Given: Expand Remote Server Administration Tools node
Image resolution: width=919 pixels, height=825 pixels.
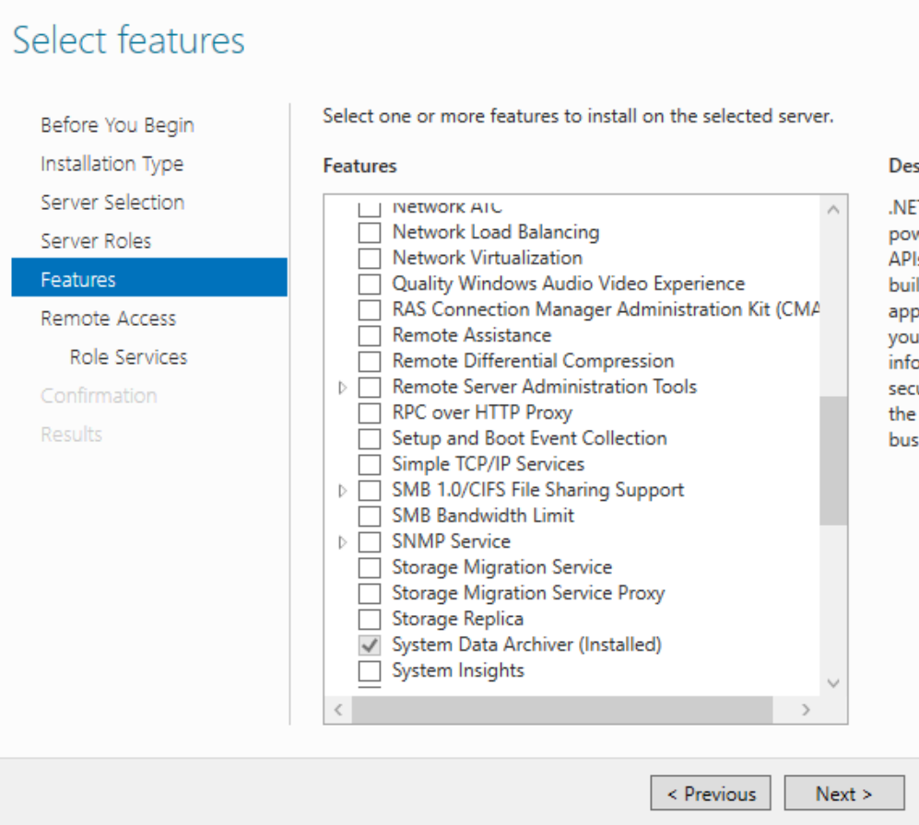Looking at the screenshot, I should tap(343, 388).
